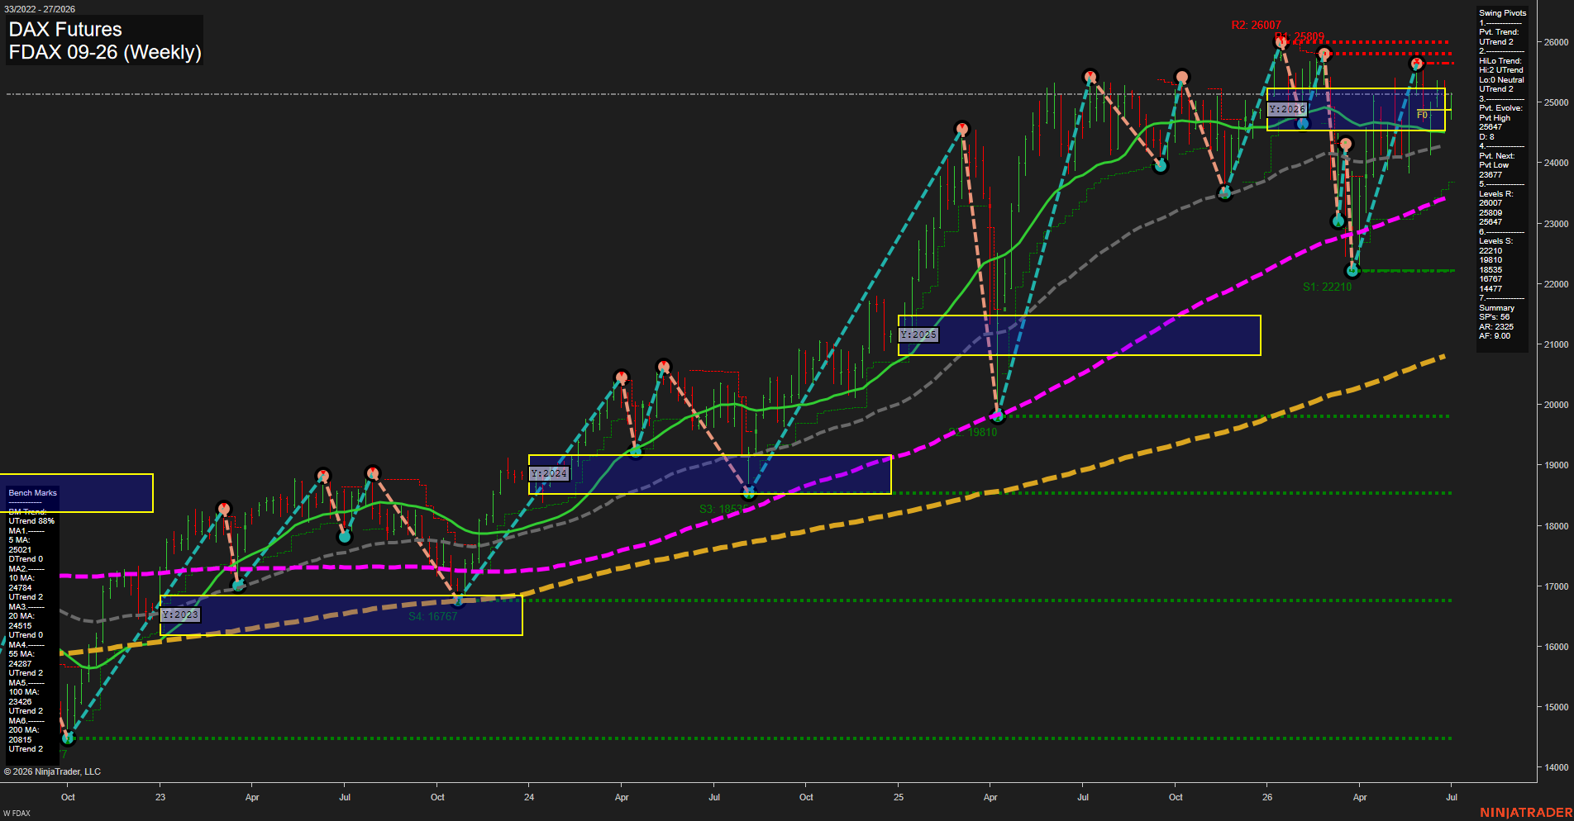Click the 15000 price axis label
This screenshot has width=1574, height=821.
1557,707
